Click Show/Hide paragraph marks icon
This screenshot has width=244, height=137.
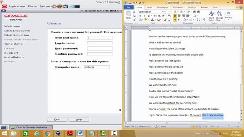tap(204, 20)
